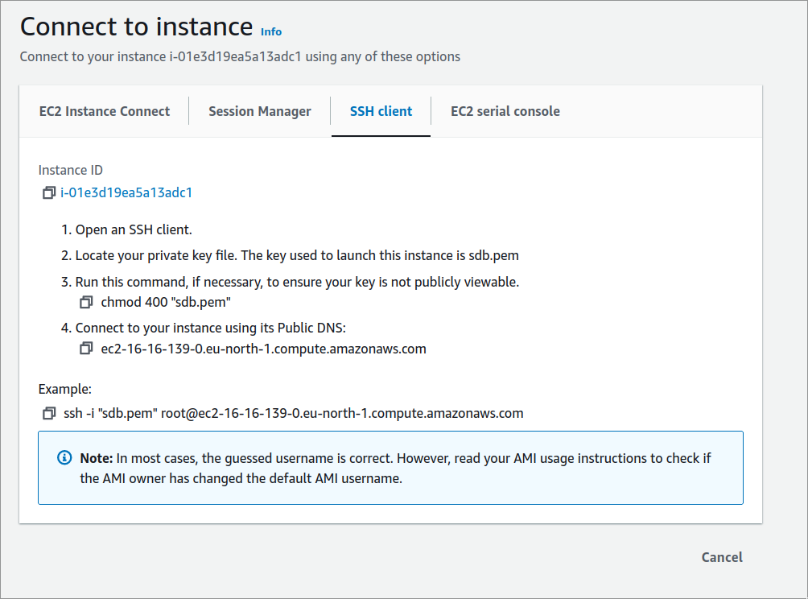Click the "Connect to instance" heading
Viewport: 808px width, 599px height.
click(x=136, y=27)
